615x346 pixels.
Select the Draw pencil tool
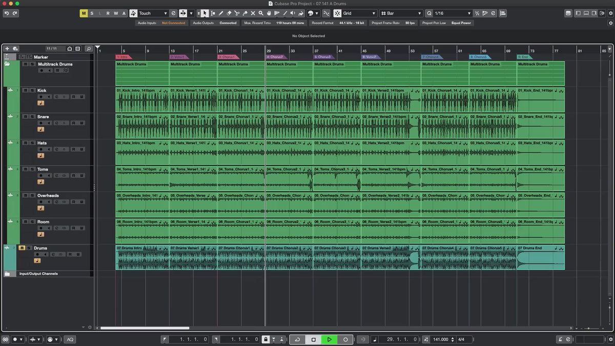click(x=221, y=13)
